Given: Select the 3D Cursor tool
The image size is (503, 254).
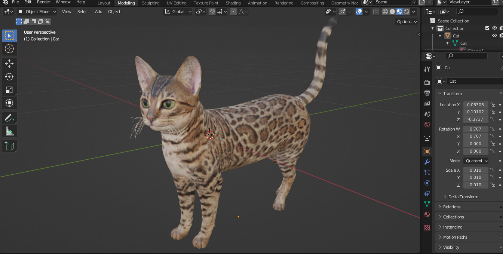Looking at the screenshot, I should pos(9,49).
